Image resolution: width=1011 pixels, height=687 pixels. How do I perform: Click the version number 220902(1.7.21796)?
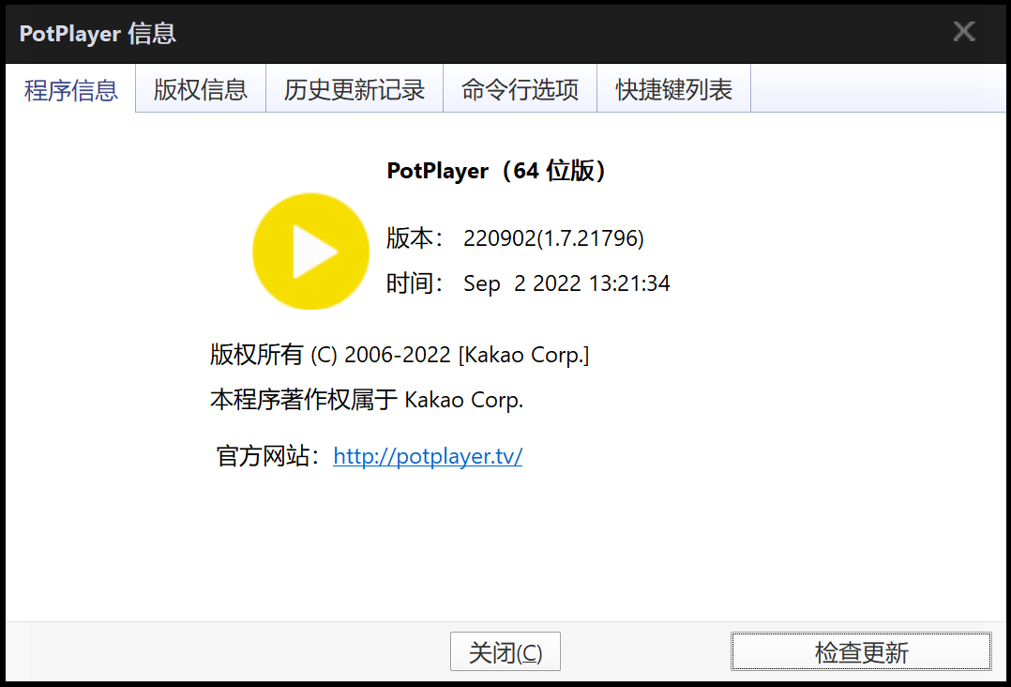pyautogui.click(x=553, y=238)
